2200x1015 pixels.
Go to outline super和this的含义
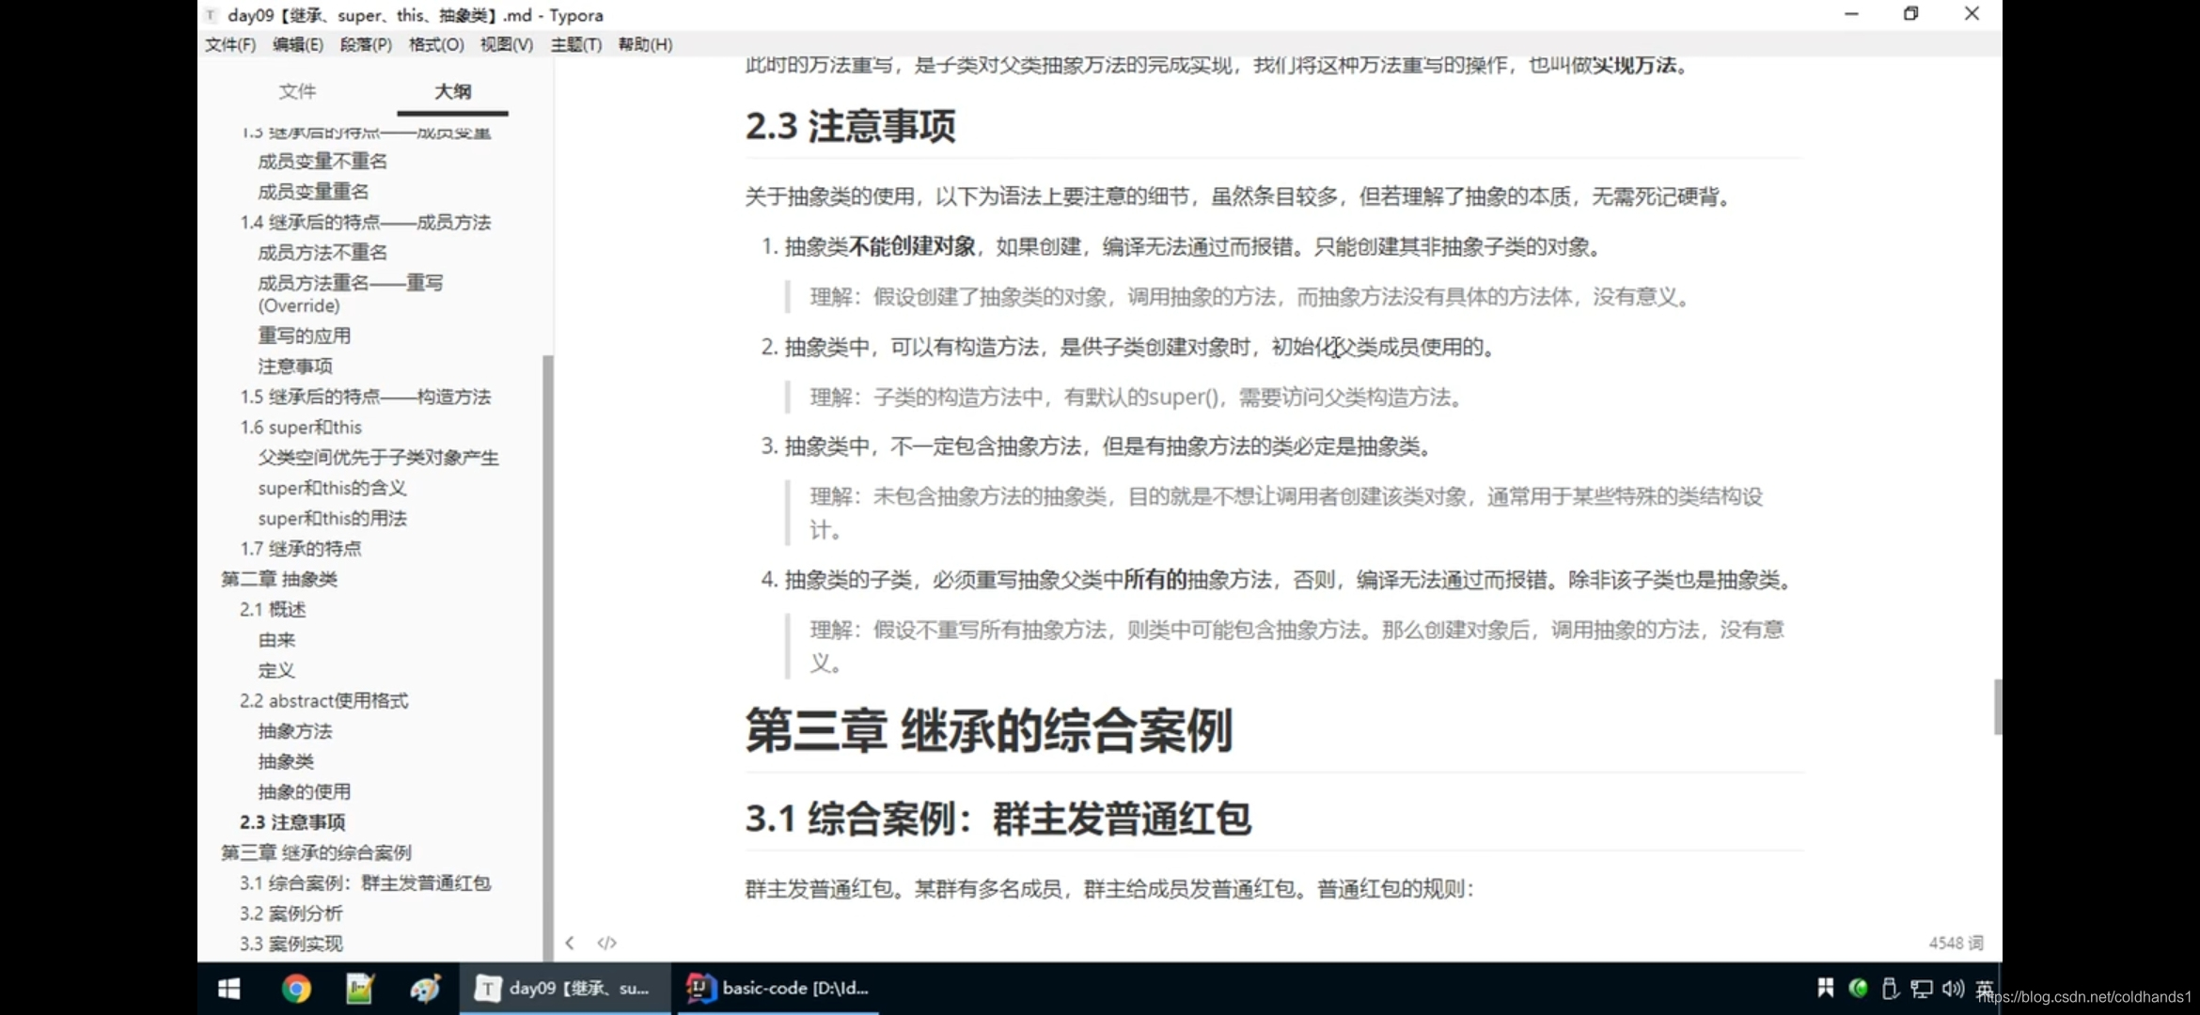[332, 488]
